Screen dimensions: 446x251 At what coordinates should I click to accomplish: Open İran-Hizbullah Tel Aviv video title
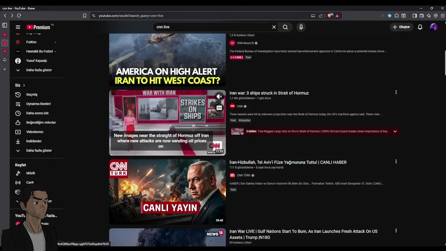coord(288,162)
